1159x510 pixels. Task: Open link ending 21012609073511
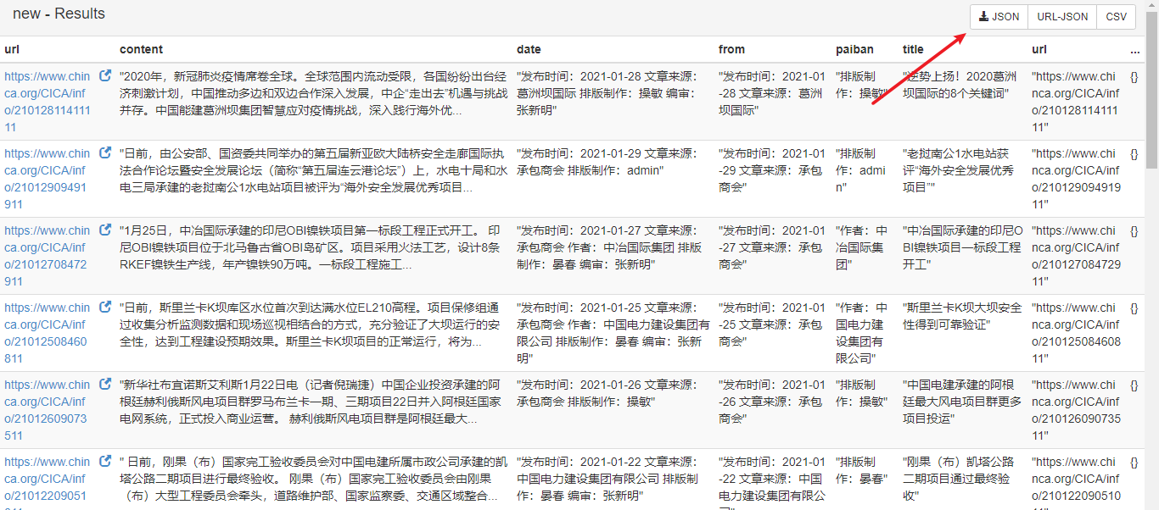48,410
